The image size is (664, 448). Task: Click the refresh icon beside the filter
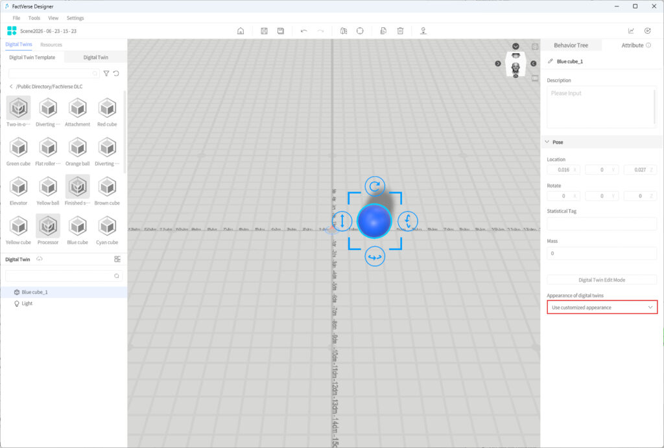tap(116, 74)
